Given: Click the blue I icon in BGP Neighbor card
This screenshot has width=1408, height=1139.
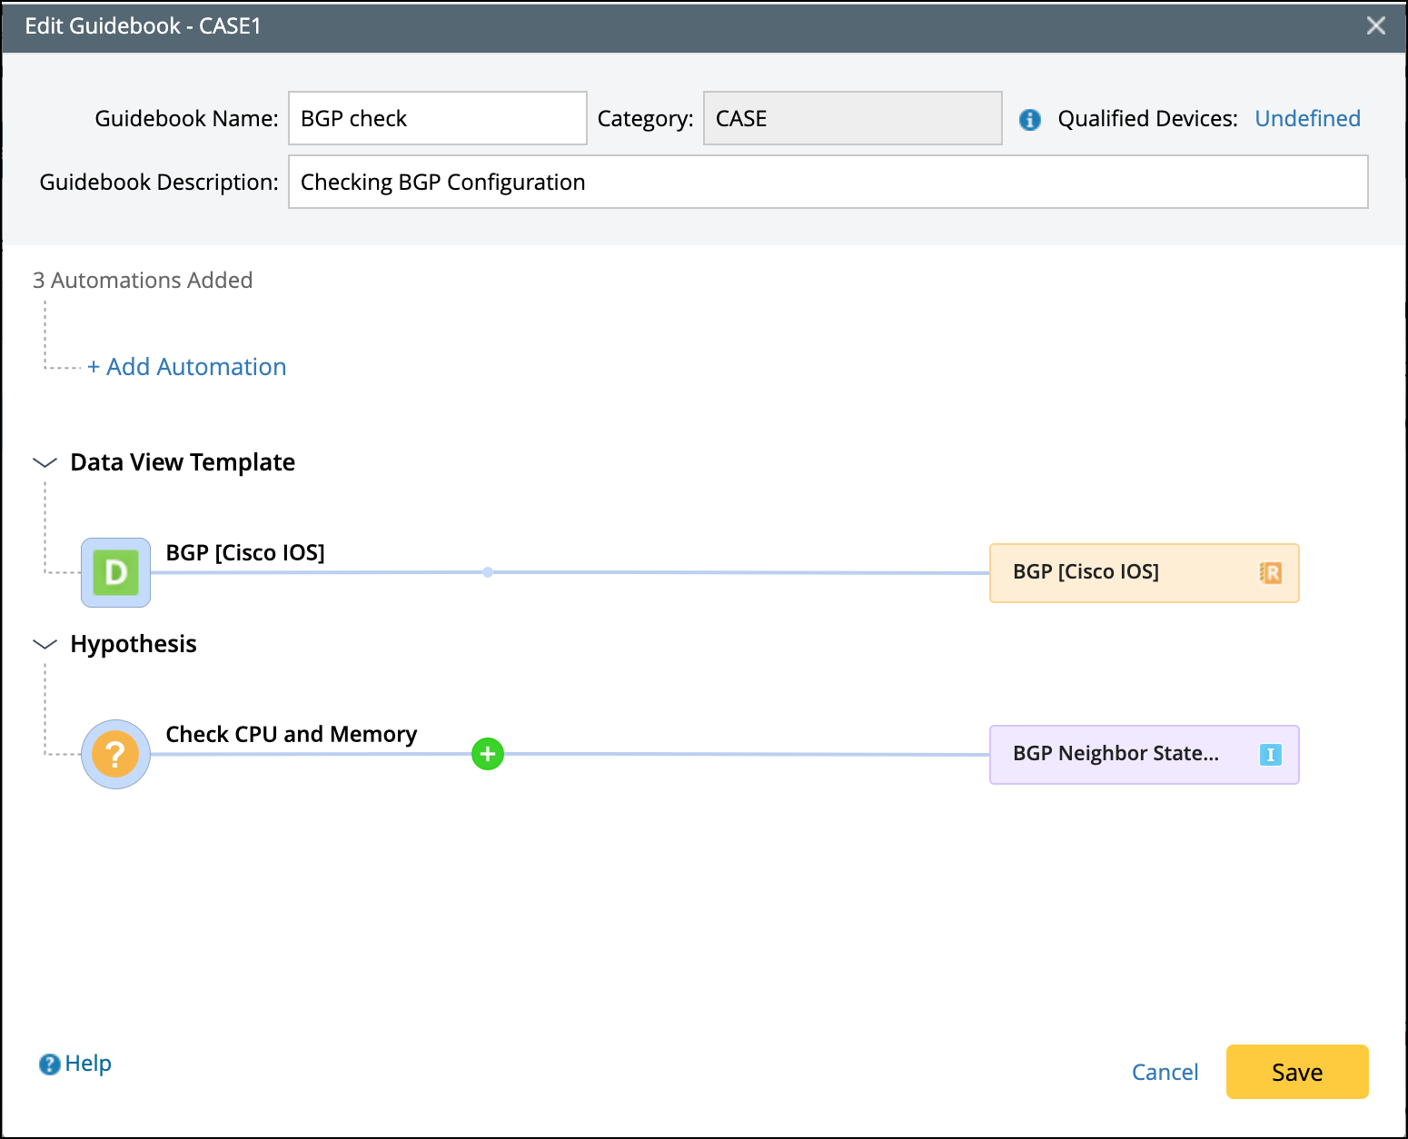Looking at the screenshot, I should coord(1270,754).
